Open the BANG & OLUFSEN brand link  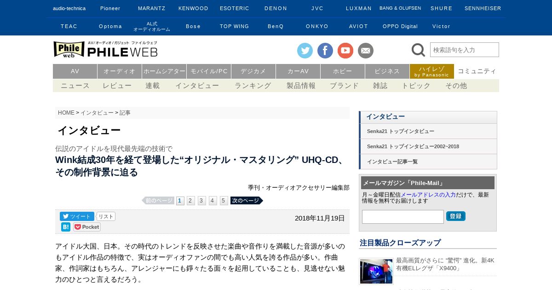click(400, 8)
